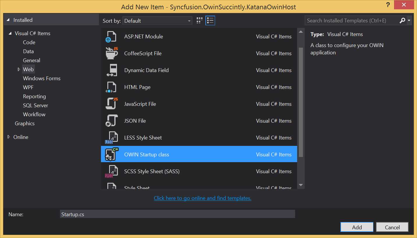The width and height of the screenshot is (417, 238).
Task: Pick the CoffeeScript File cup icon
Action: (x=111, y=53)
